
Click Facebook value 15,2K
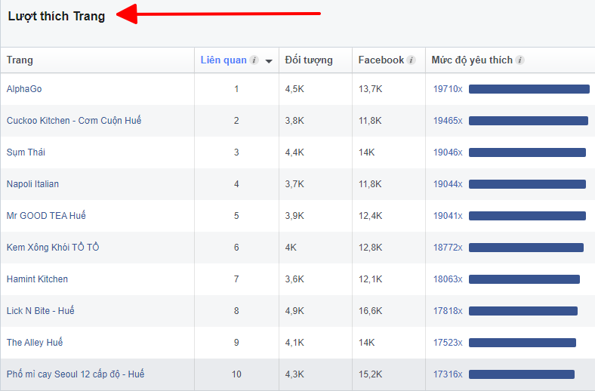[x=370, y=374]
